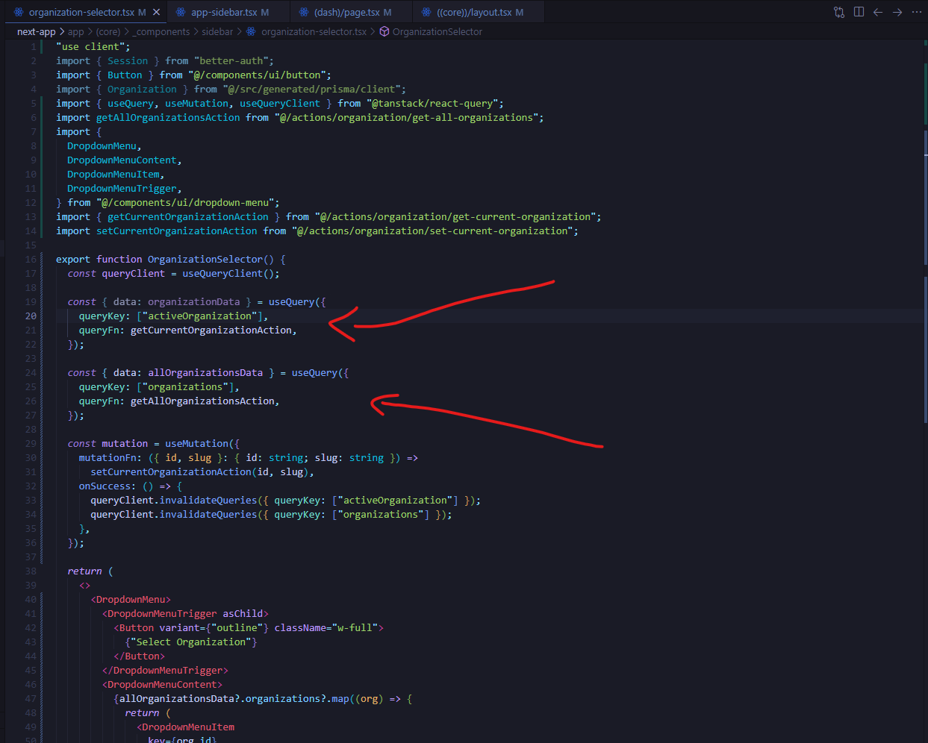The height and width of the screenshot is (743, 928).
Task: Click the Session import on line 2
Action: tap(128, 60)
